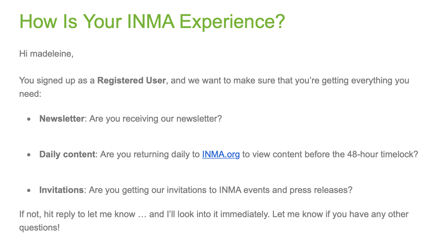Click the bold 'Invitations' label

pos(61,190)
